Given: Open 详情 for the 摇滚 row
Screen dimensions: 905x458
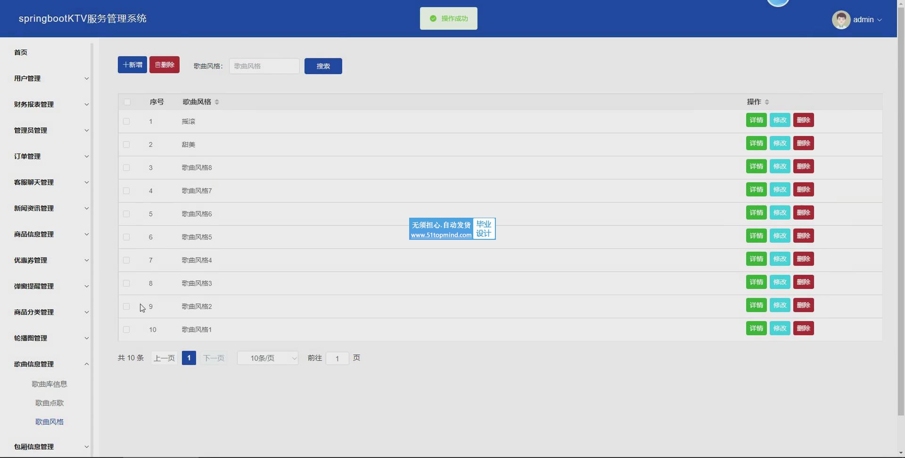Looking at the screenshot, I should [x=756, y=120].
